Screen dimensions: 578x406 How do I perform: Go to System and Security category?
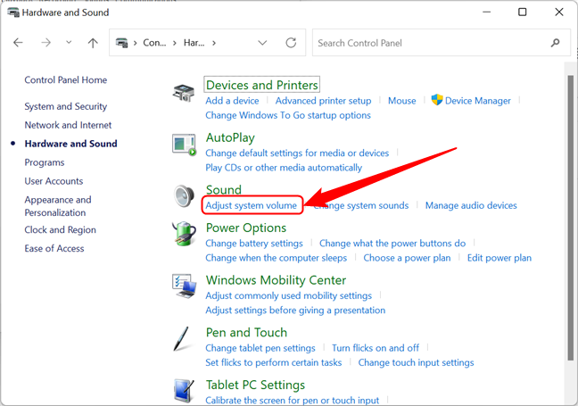[66, 106]
